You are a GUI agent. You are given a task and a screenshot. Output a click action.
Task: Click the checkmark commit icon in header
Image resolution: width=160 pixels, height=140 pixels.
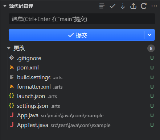(x=112, y=6)
